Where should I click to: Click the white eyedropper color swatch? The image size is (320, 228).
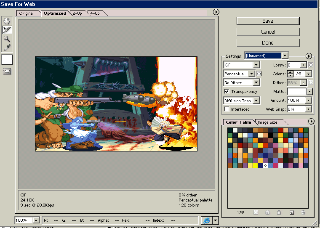point(7,60)
